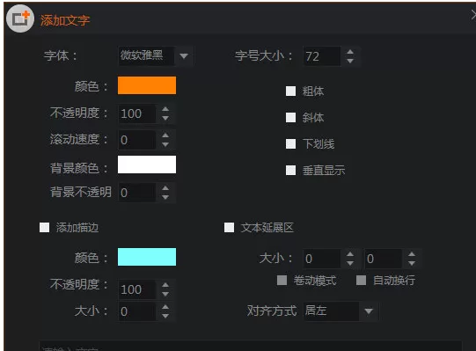Increase 字号大小 with the up arrow
Image resolution: width=476 pixels, height=351 pixels.
[350, 52]
